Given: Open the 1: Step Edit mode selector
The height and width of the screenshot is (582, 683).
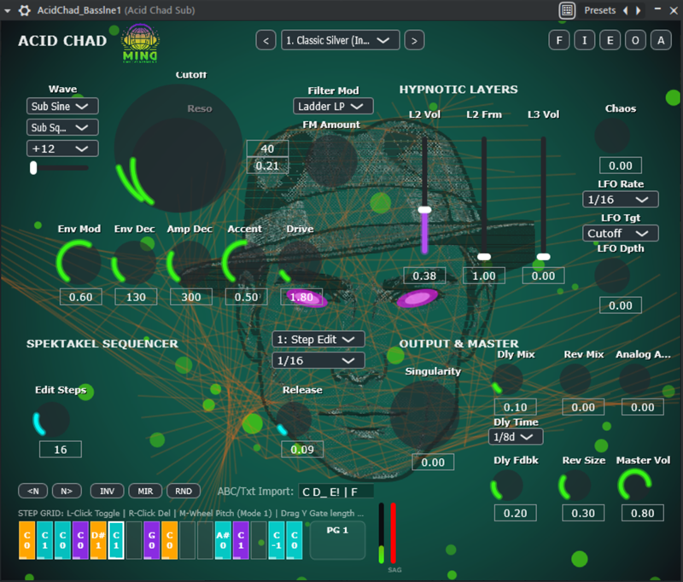Looking at the screenshot, I should (x=318, y=339).
